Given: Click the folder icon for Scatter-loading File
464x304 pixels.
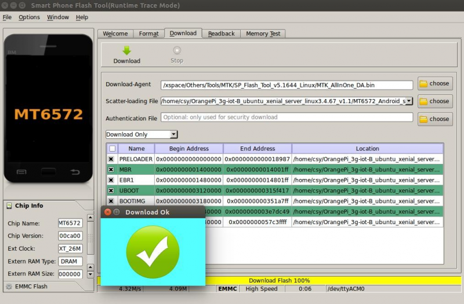Looking at the screenshot, I should coord(423,101).
